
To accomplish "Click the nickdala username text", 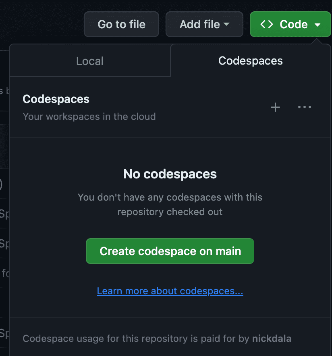I will (x=272, y=339).
